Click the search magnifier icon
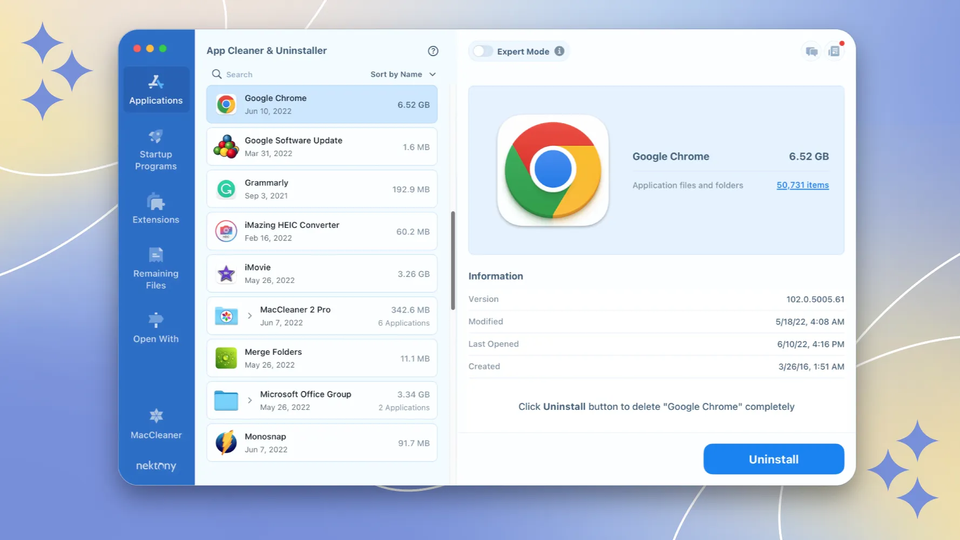 217,74
